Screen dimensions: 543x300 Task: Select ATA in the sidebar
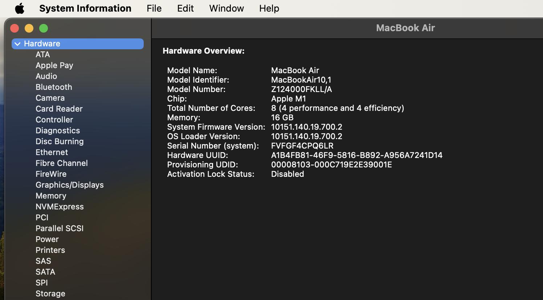[43, 54]
